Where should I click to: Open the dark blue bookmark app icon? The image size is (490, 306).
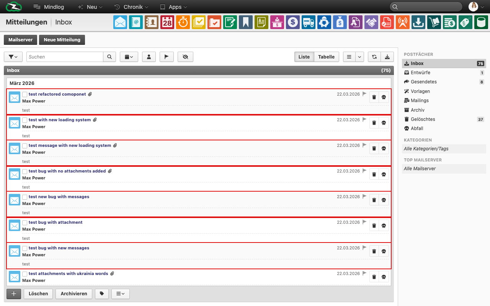[246, 22]
